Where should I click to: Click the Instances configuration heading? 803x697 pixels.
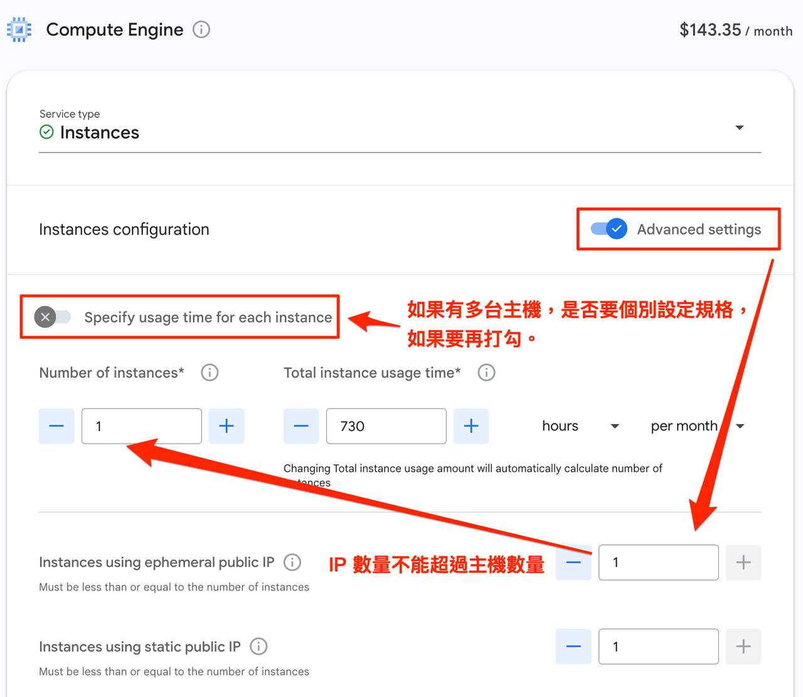(124, 229)
